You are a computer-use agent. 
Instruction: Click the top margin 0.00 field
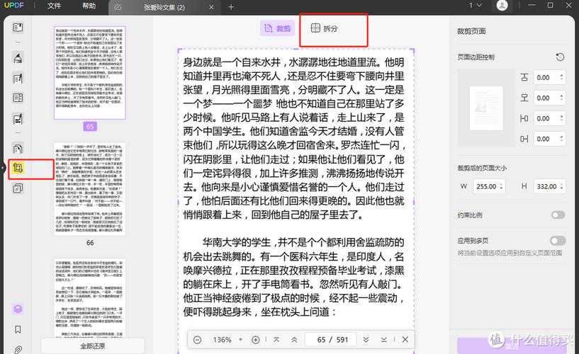point(549,77)
